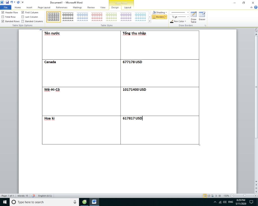
Task: Enable the Last Column checkbox
Action: pos(23,17)
